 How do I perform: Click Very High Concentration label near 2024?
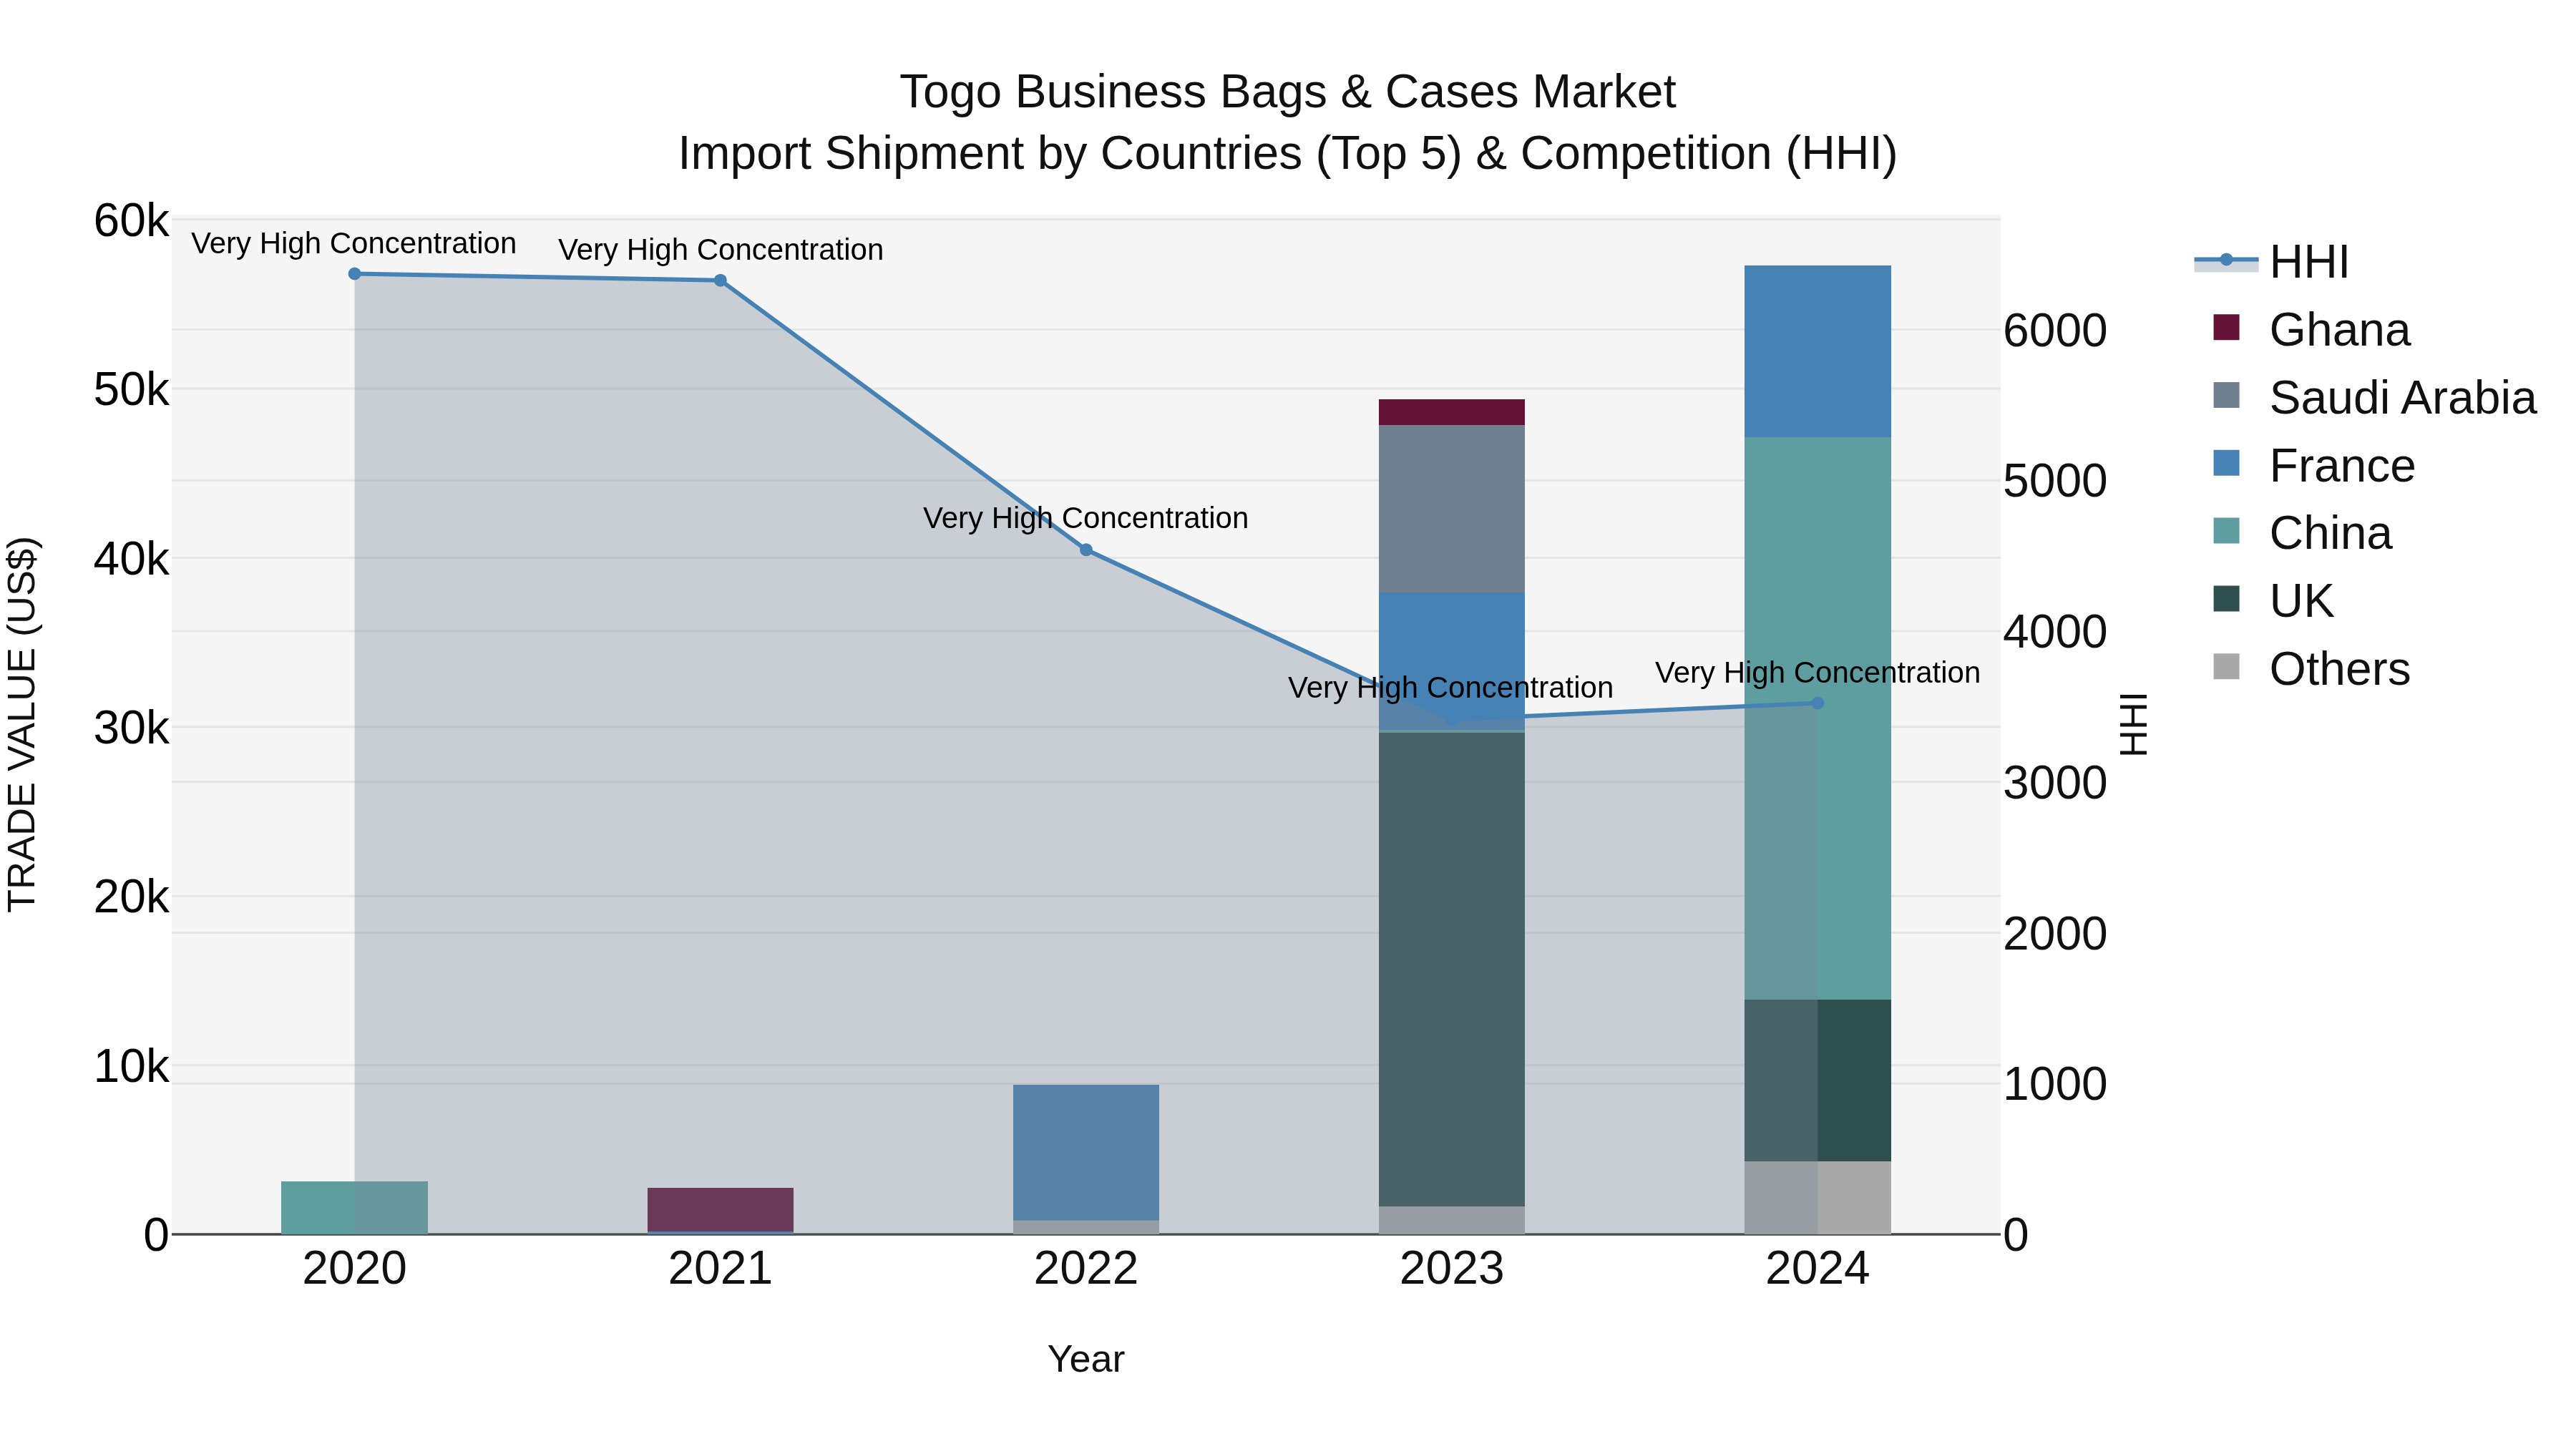click(1818, 673)
